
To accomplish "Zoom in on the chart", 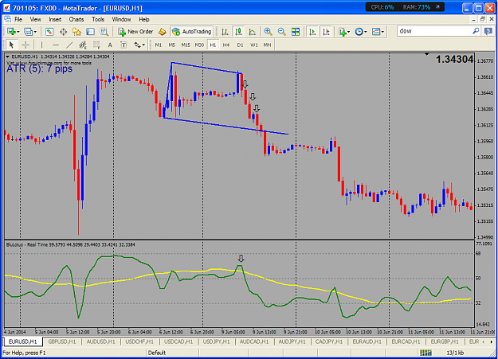I will (268, 31).
